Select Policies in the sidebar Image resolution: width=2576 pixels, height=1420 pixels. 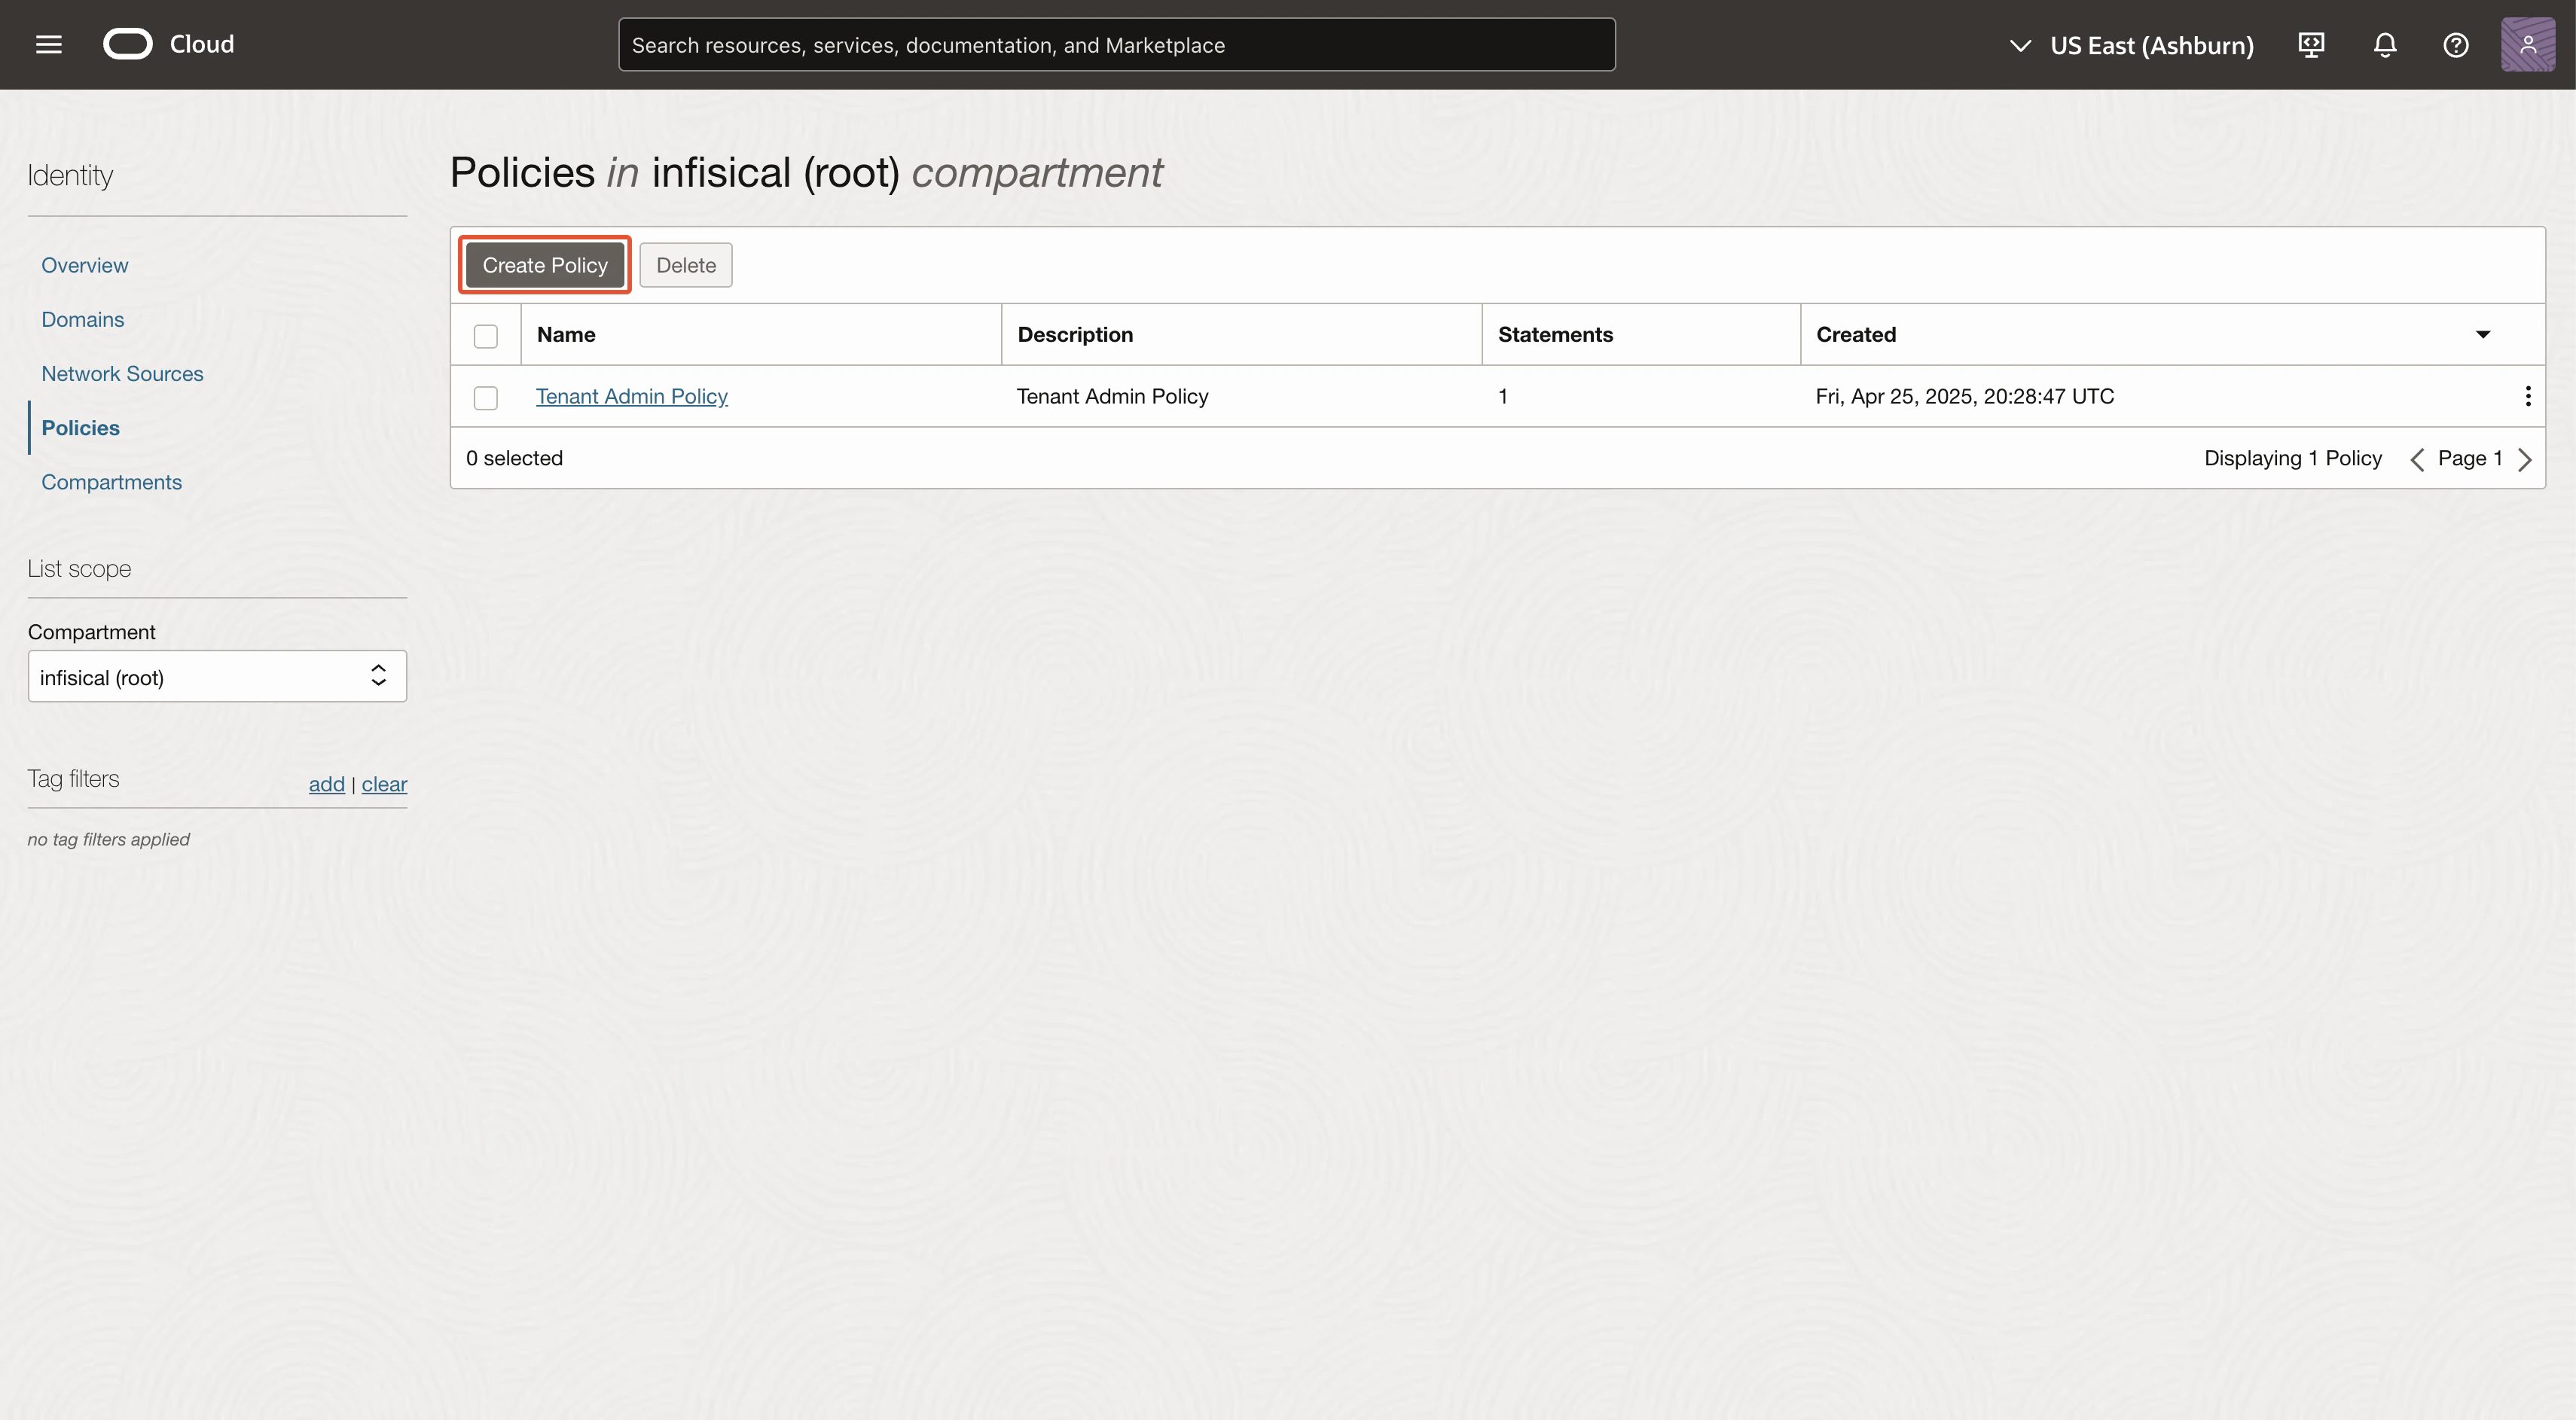pos(80,428)
